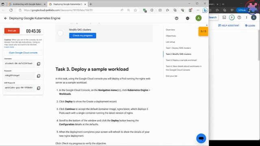260x146 pixels.
Task: Open the Bing Copilot sidebar icon
Action: click(x=205, y=10)
